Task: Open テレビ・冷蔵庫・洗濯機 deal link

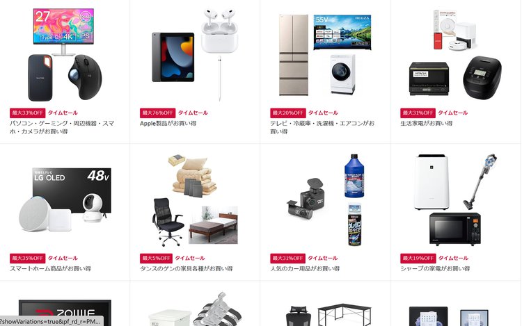Action: pos(322,127)
